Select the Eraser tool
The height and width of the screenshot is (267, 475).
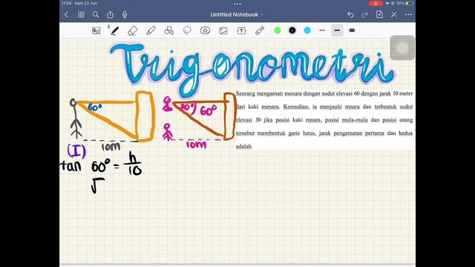coord(132,30)
